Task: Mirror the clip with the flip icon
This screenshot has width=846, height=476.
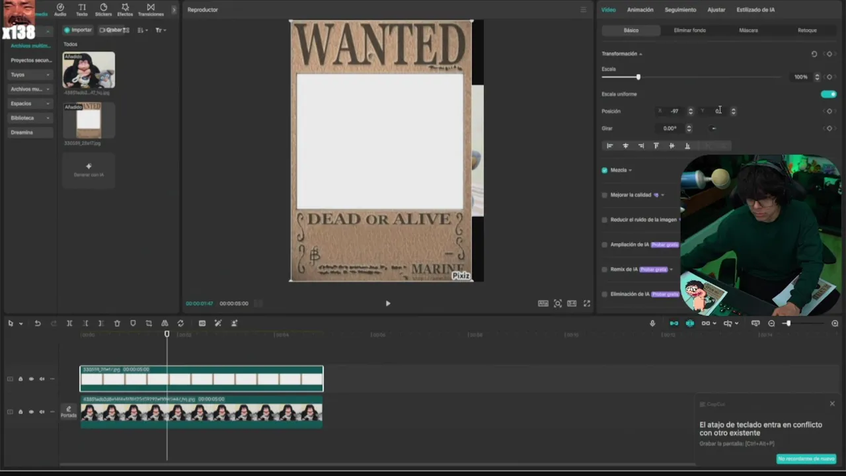Action: 165,323
